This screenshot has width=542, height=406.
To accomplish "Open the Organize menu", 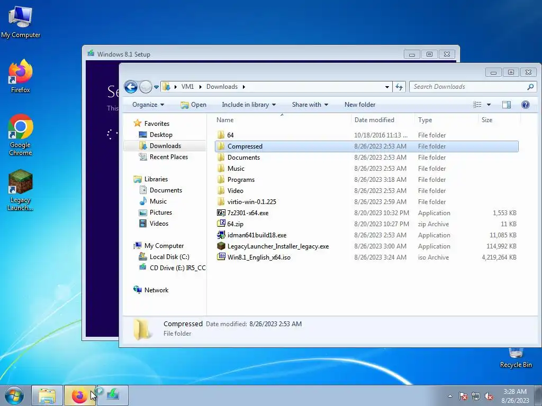I will pyautogui.click(x=148, y=105).
